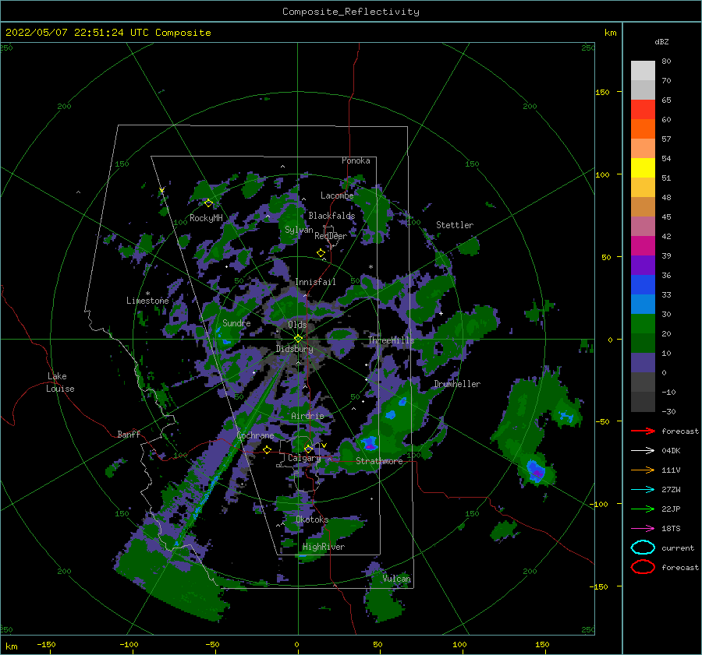Screen dimensions: 702x655
Task: Click the yellow diamond marker below RedDeer
Action: tap(321, 253)
